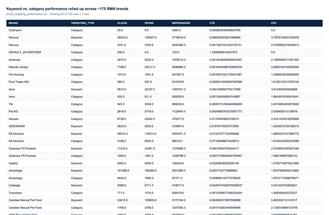The width and height of the screenshot is (329, 215).
Task: Click the CTR column header
Action: [212, 23]
